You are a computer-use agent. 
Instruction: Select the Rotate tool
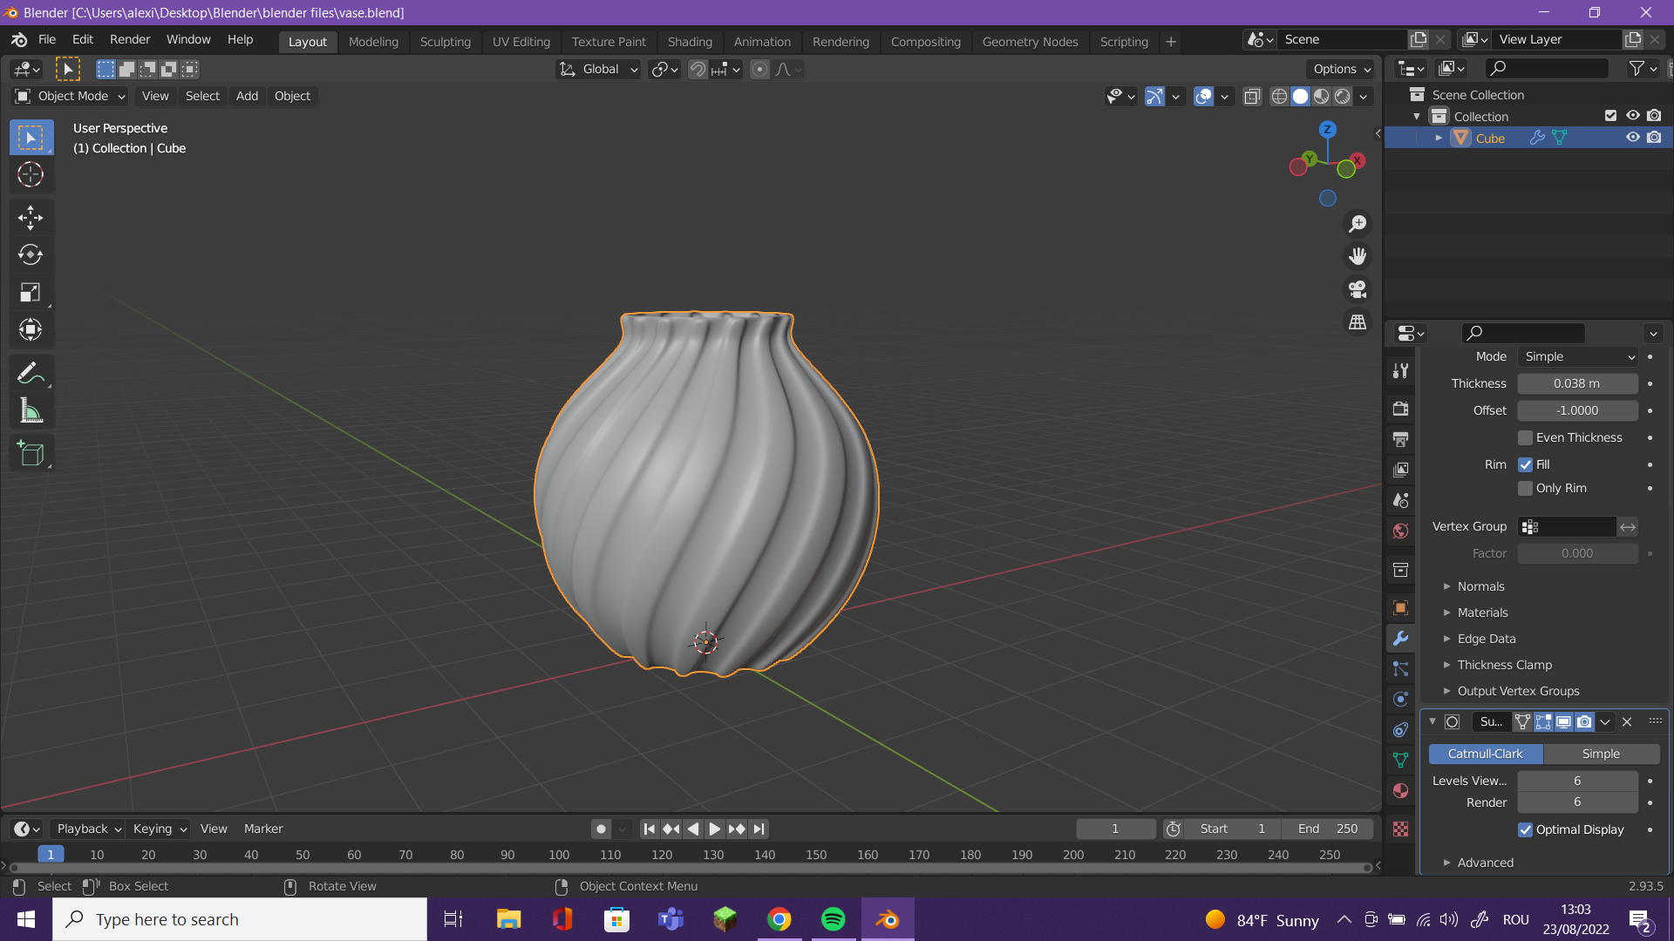click(x=31, y=254)
